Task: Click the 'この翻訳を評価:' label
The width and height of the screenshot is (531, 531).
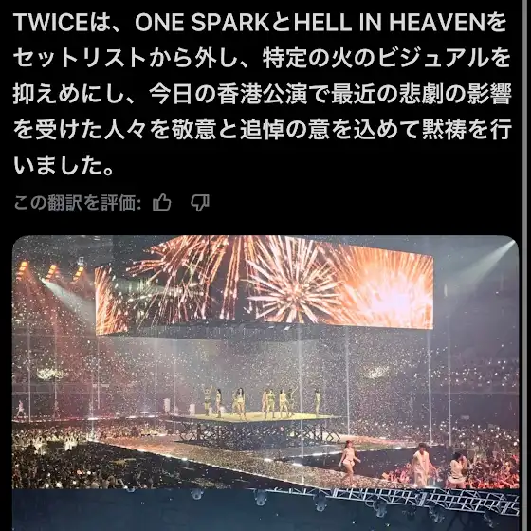Action: click(x=78, y=203)
